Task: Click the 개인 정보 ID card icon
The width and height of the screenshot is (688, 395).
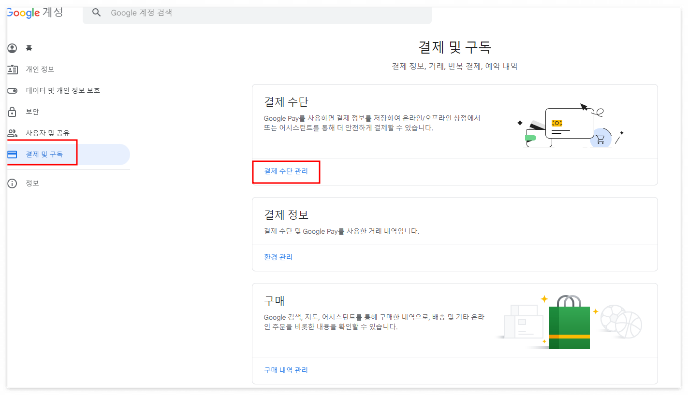Action: (12, 70)
